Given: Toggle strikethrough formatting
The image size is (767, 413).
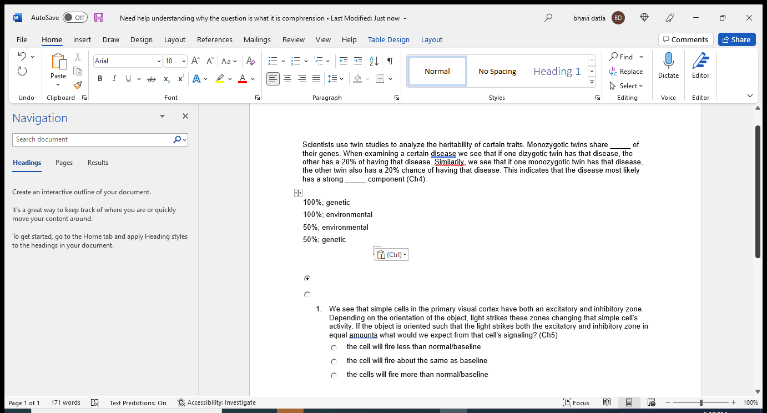Looking at the screenshot, I should [x=151, y=78].
